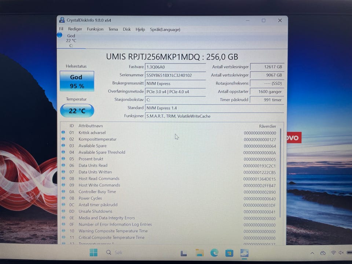Click the OneDrive cloud tray icon

[323, 253]
